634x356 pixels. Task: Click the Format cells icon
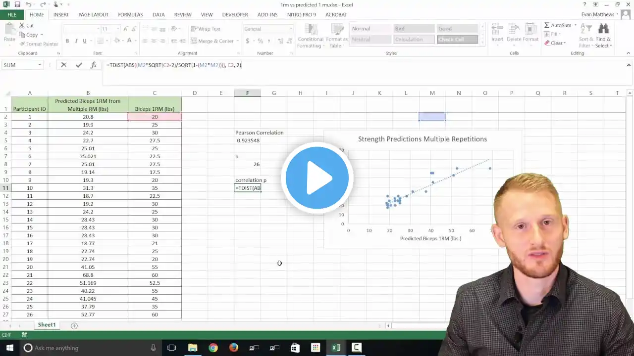click(530, 29)
